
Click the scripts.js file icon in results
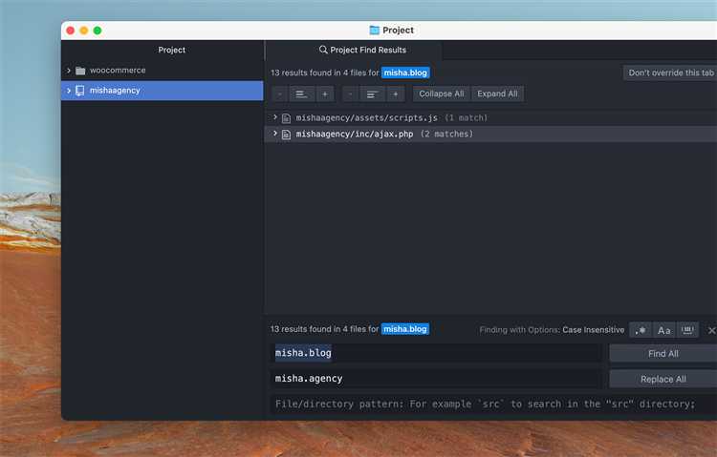tap(286, 117)
